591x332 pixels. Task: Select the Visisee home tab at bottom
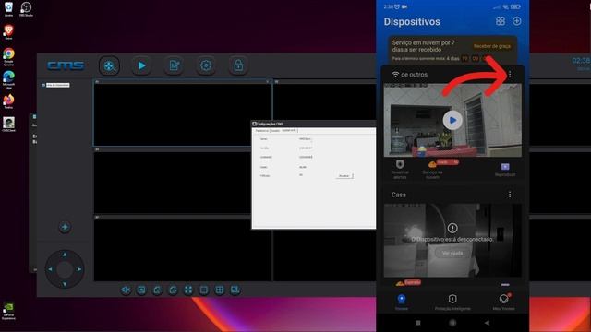(402, 302)
